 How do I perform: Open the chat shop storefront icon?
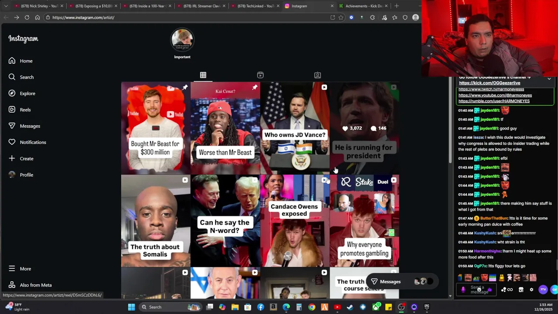tap(521, 290)
